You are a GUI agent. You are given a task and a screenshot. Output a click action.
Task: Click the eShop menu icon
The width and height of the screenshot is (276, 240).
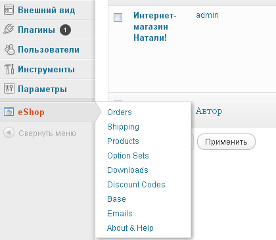click(9, 112)
